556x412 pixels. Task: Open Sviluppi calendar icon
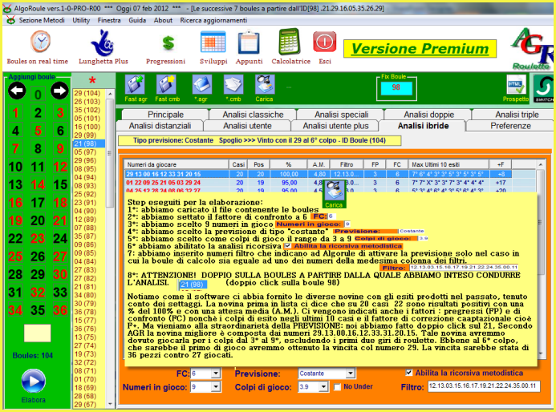(x=213, y=42)
